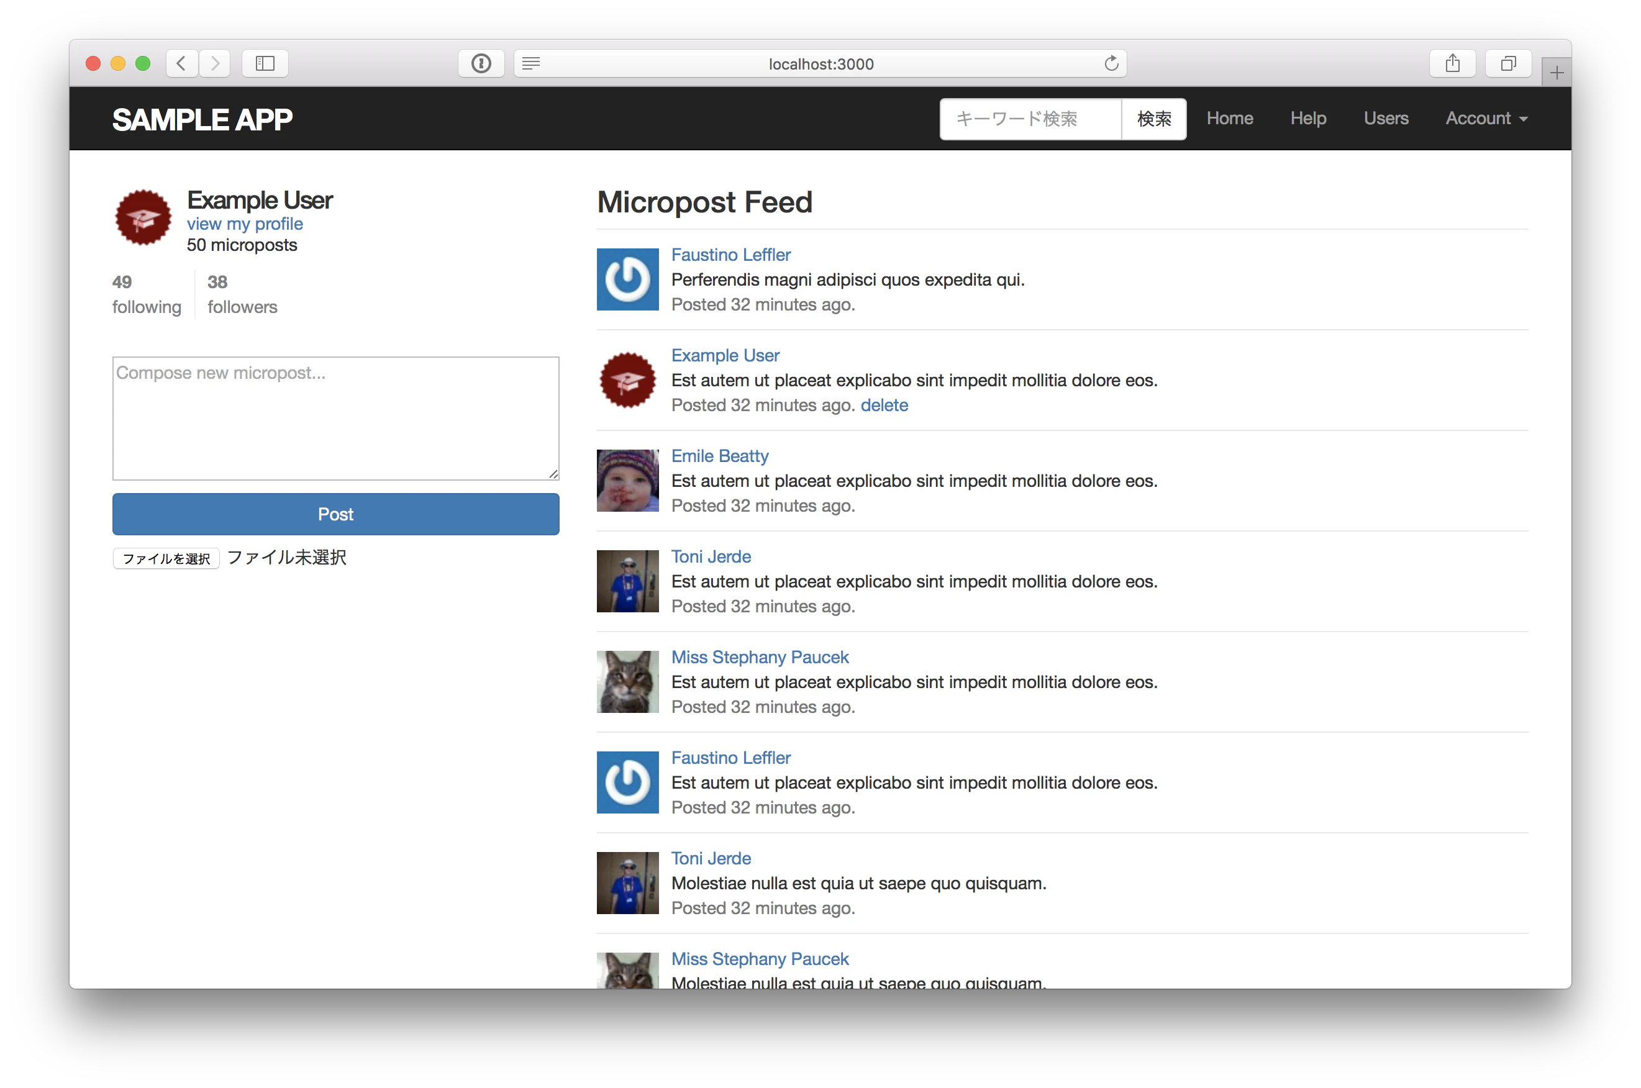Click the SAMPLE APP logo link
This screenshot has height=1088, width=1641.
click(x=202, y=119)
